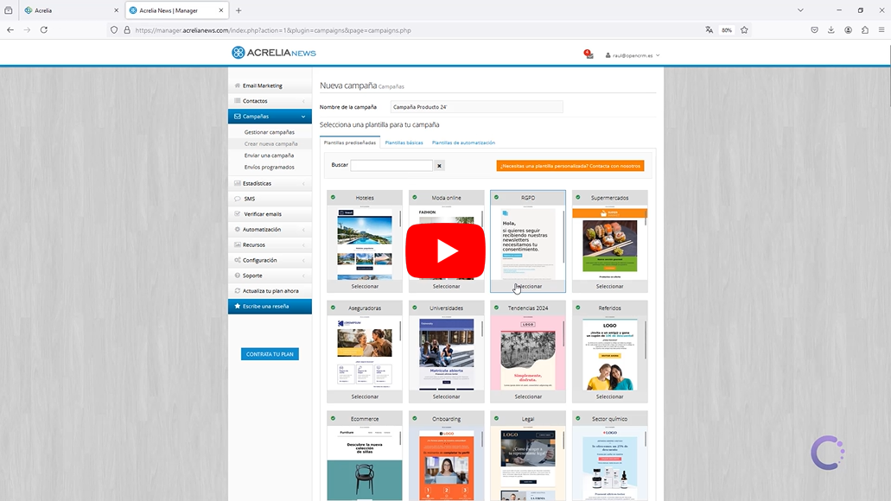Play the video with the red YouTube button
The height and width of the screenshot is (501, 891).
pos(446,251)
